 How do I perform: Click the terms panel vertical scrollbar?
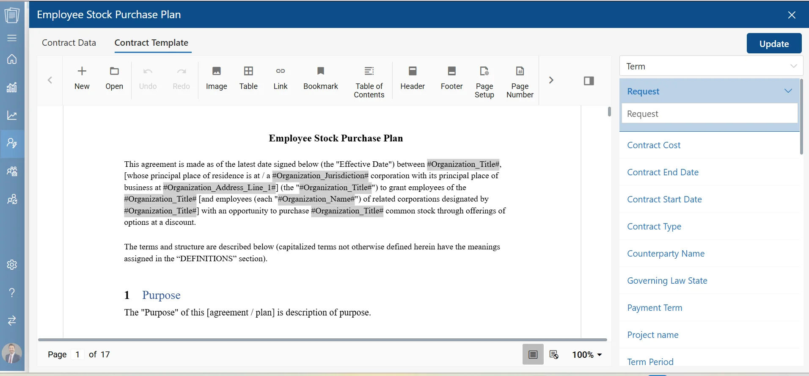(801, 116)
